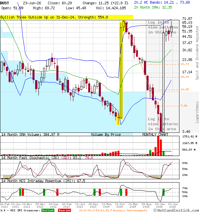This screenshot has width=199, height=212.
Task: Click the lower Log in to view patterns notice
Action: click(163, 124)
